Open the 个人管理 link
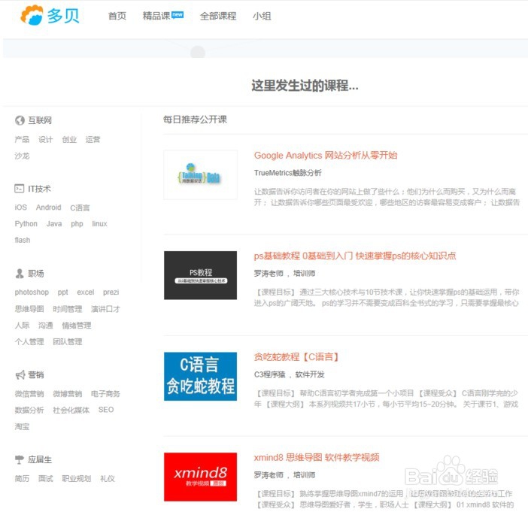528x512 pixels. click(29, 341)
